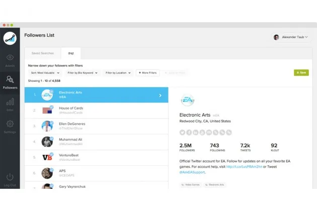Click the greyed-out clear filters button
The image size is (317, 211).
pyautogui.click(x=175, y=73)
